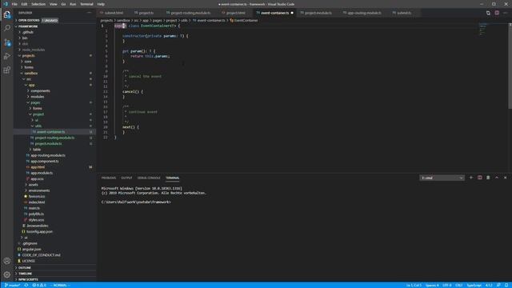Maximize the panel with up chevron
This screenshot has width=512, height=288.
pos(497,178)
